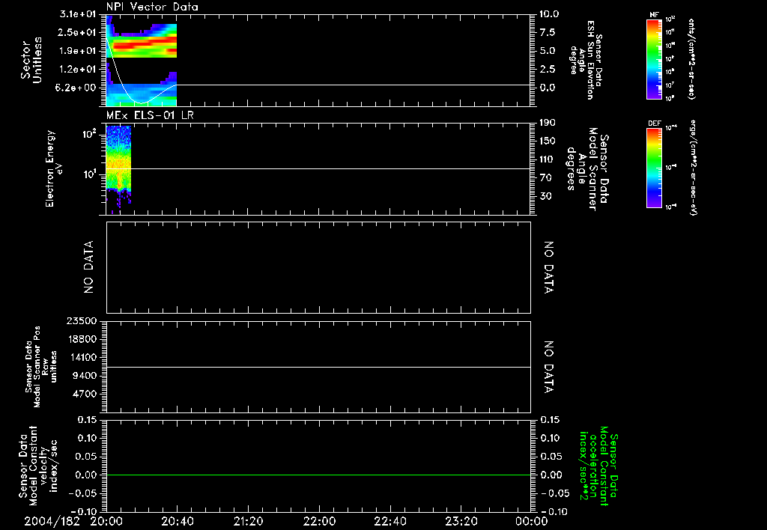Click the 1.2e+01 sector tick value
The height and width of the screenshot is (530, 767).
pyautogui.click(x=77, y=70)
